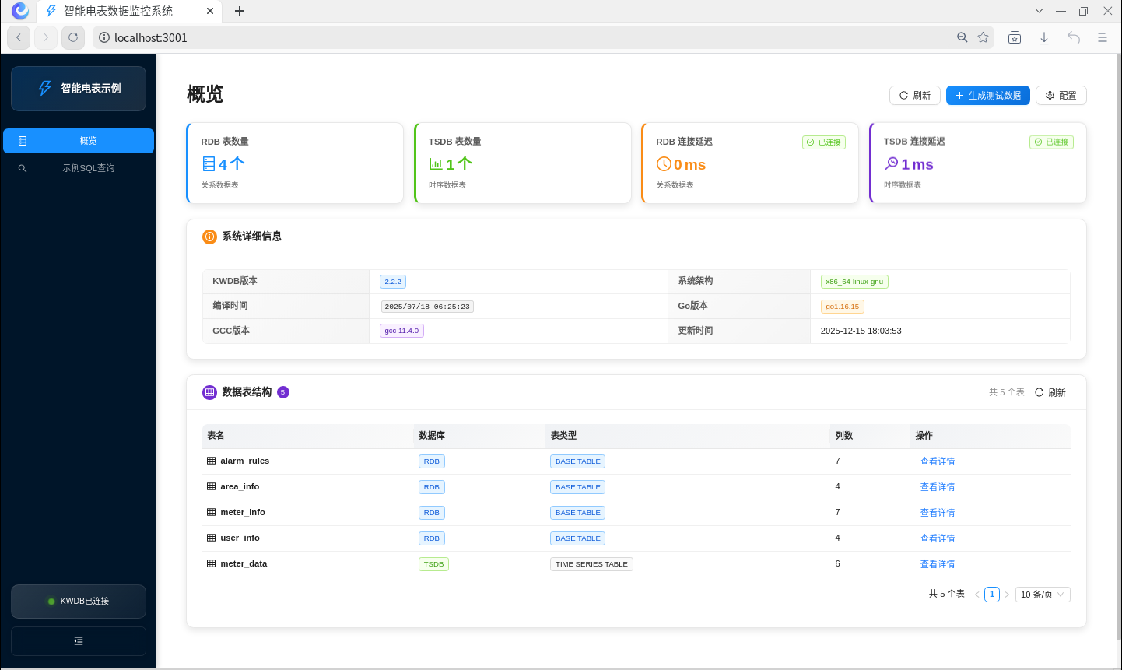The width and height of the screenshot is (1122, 670).
Task: Open the 10 条/页 page size dropdown
Action: tap(1043, 595)
